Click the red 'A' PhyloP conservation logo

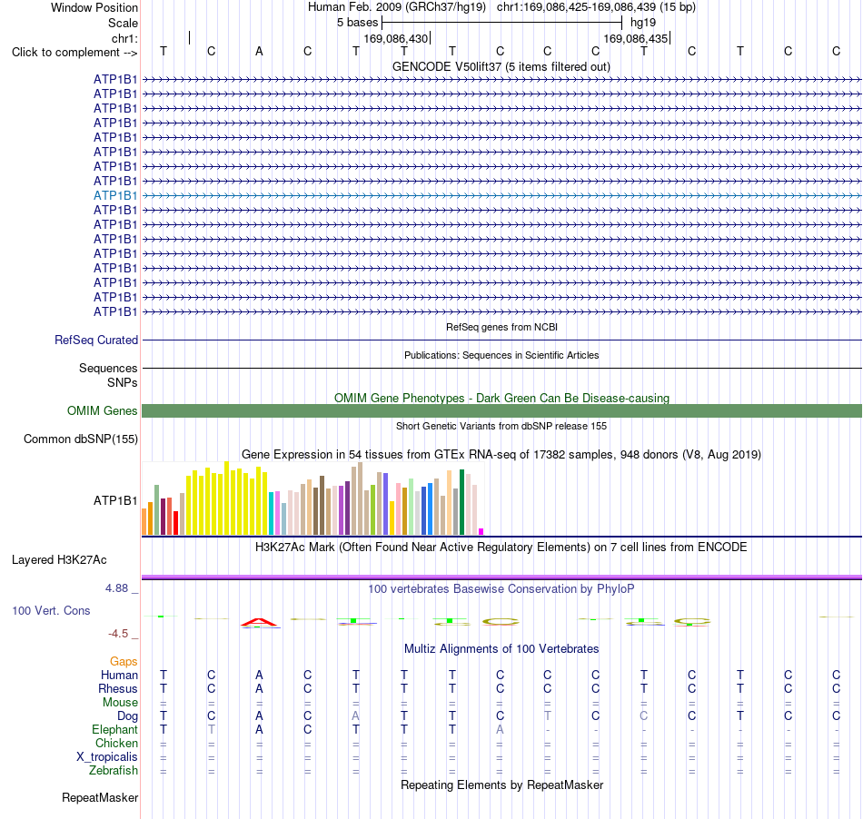pyautogui.click(x=259, y=623)
